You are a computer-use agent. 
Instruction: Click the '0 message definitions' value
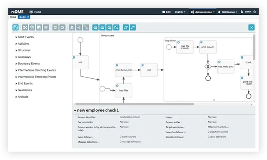coord(130,142)
